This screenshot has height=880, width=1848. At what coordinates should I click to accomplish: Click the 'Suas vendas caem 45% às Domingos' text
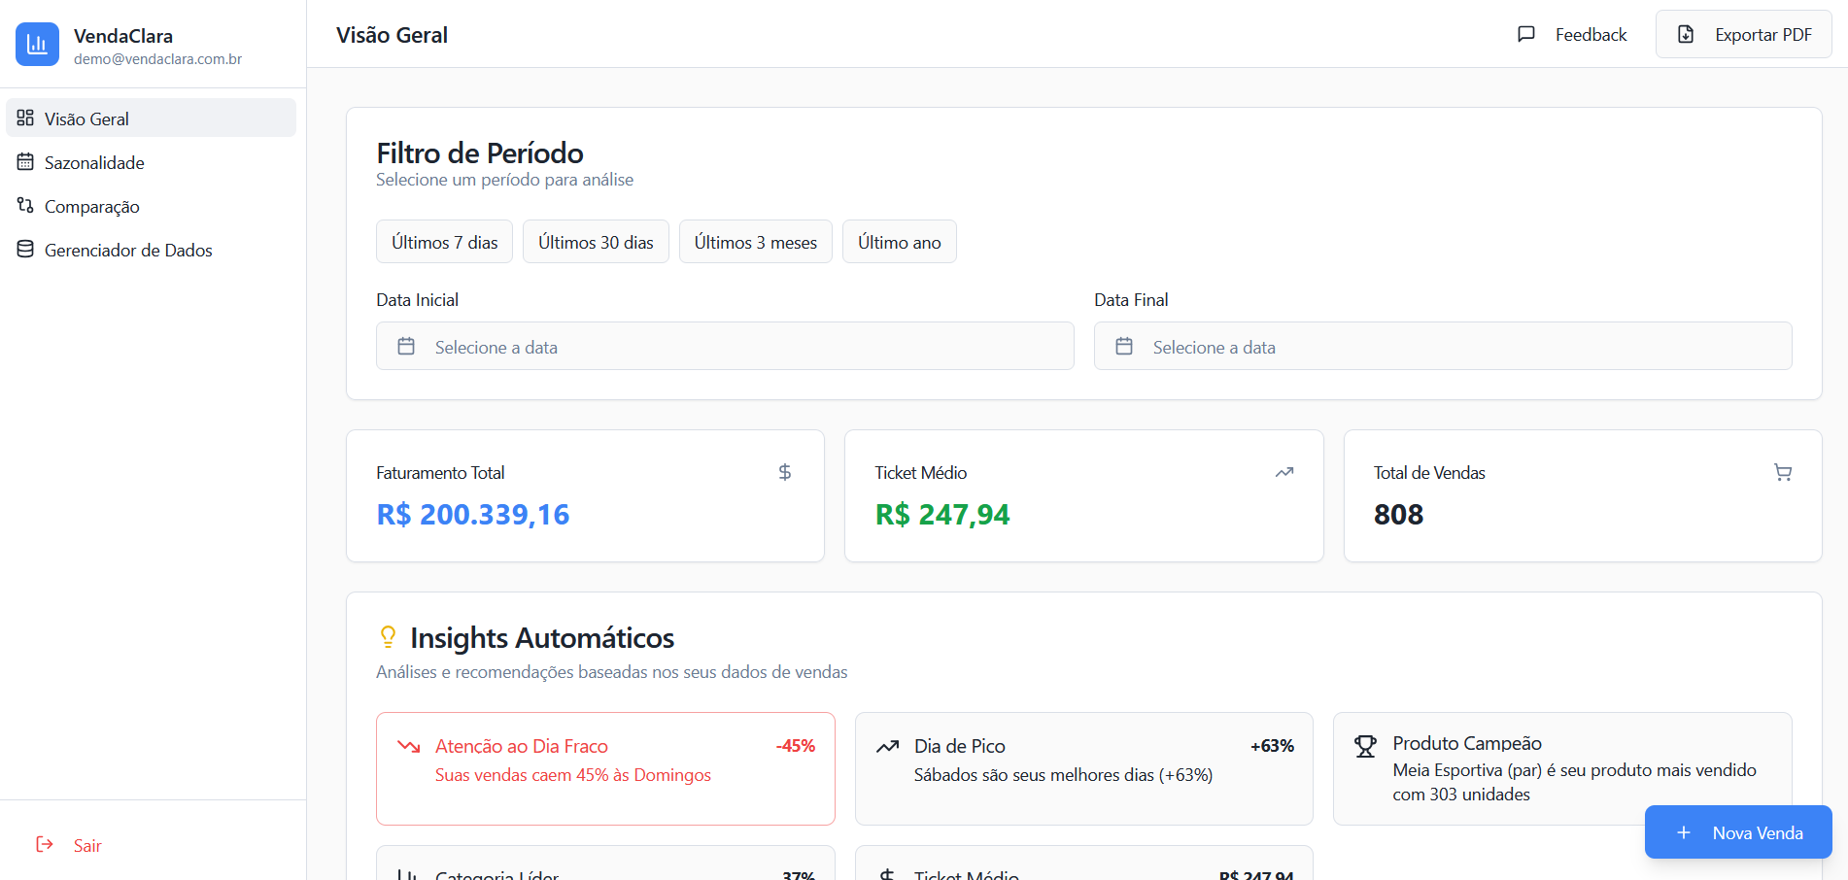(573, 775)
